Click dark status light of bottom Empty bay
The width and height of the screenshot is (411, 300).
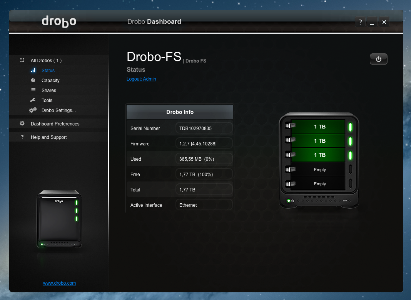(351, 183)
